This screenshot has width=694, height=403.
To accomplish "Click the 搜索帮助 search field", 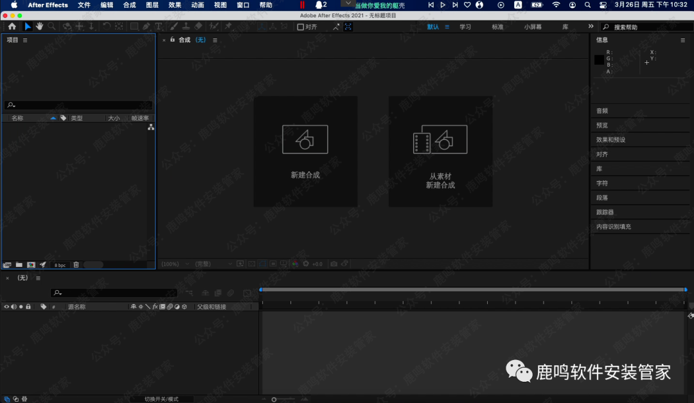I will click(646, 27).
